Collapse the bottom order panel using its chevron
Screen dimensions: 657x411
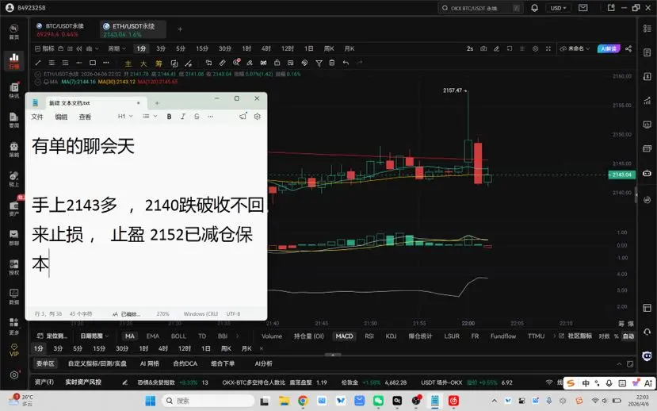click(619, 363)
